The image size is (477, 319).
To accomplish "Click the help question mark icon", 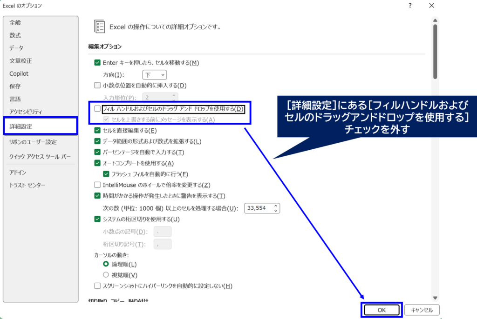I will [410, 6].
